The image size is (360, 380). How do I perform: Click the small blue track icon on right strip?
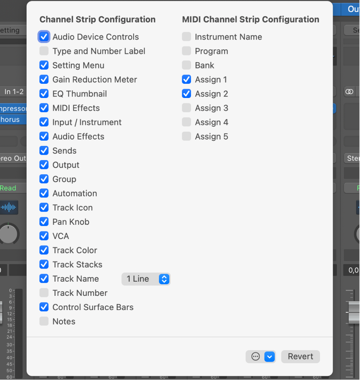tap(357, 208)
